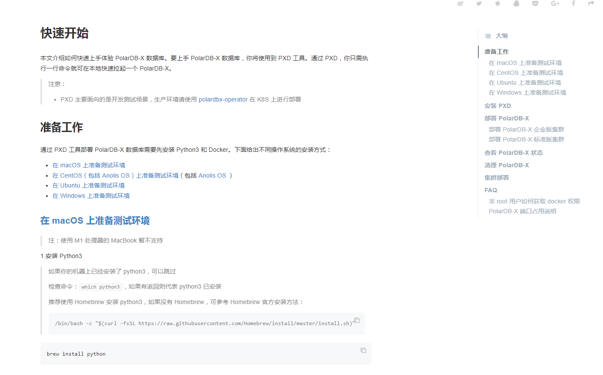This screenshot has height=375, width=603.
Task: Jump to 部署 PolarDB-X in the outline
Action: click(507, 118)
